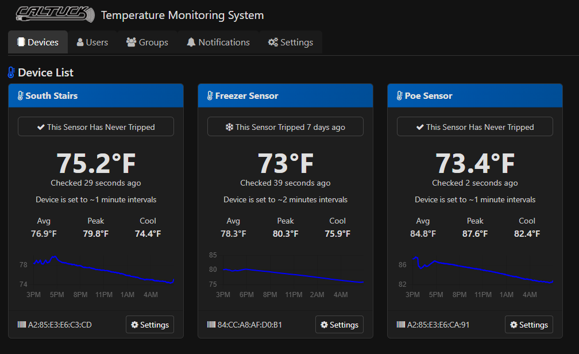Image resolution: width=579 pixels, height=354 pixels.
Task: Click the 75.2°F temperature reading
Action: [95, 163]
